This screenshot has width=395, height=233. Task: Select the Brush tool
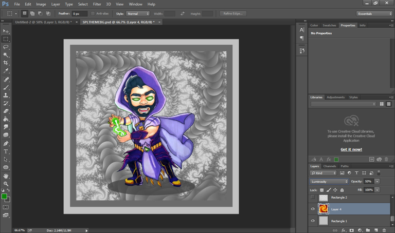coord(6,87)
